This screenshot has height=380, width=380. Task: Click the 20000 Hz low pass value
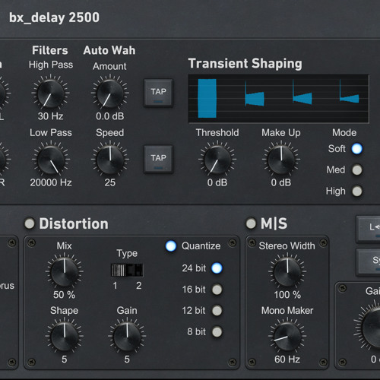51,182
